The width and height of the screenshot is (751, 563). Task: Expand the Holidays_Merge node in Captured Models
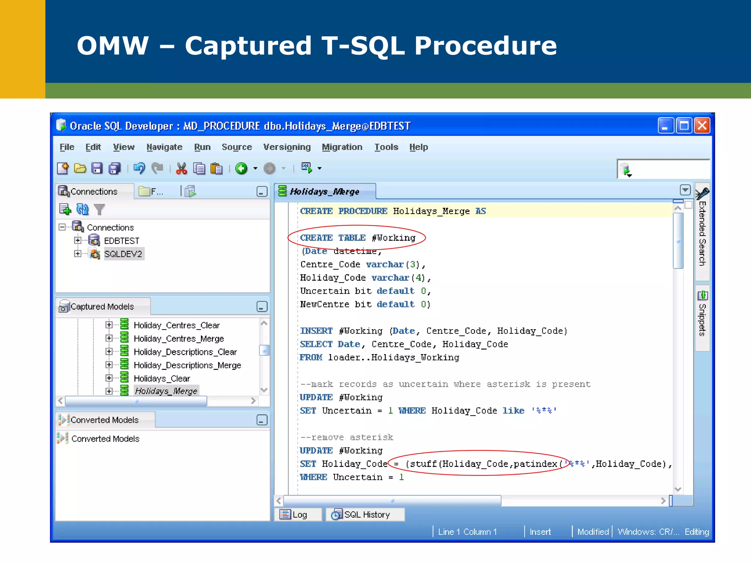(109, 391)
